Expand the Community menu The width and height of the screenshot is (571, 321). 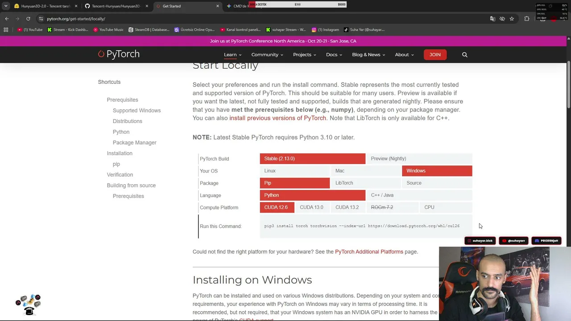(267, 55)
